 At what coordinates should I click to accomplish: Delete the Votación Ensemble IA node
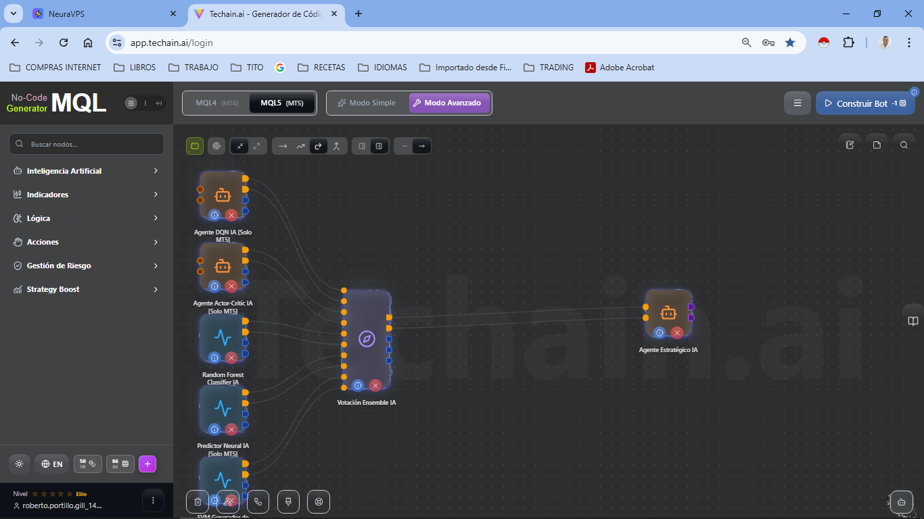(x=375, y=386)
